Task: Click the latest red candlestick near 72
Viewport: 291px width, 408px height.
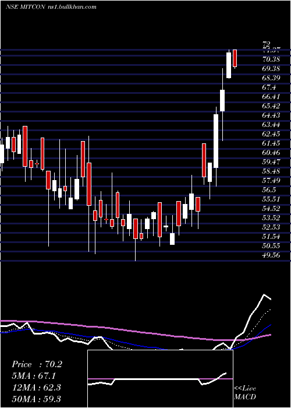Action: point(235,58)
